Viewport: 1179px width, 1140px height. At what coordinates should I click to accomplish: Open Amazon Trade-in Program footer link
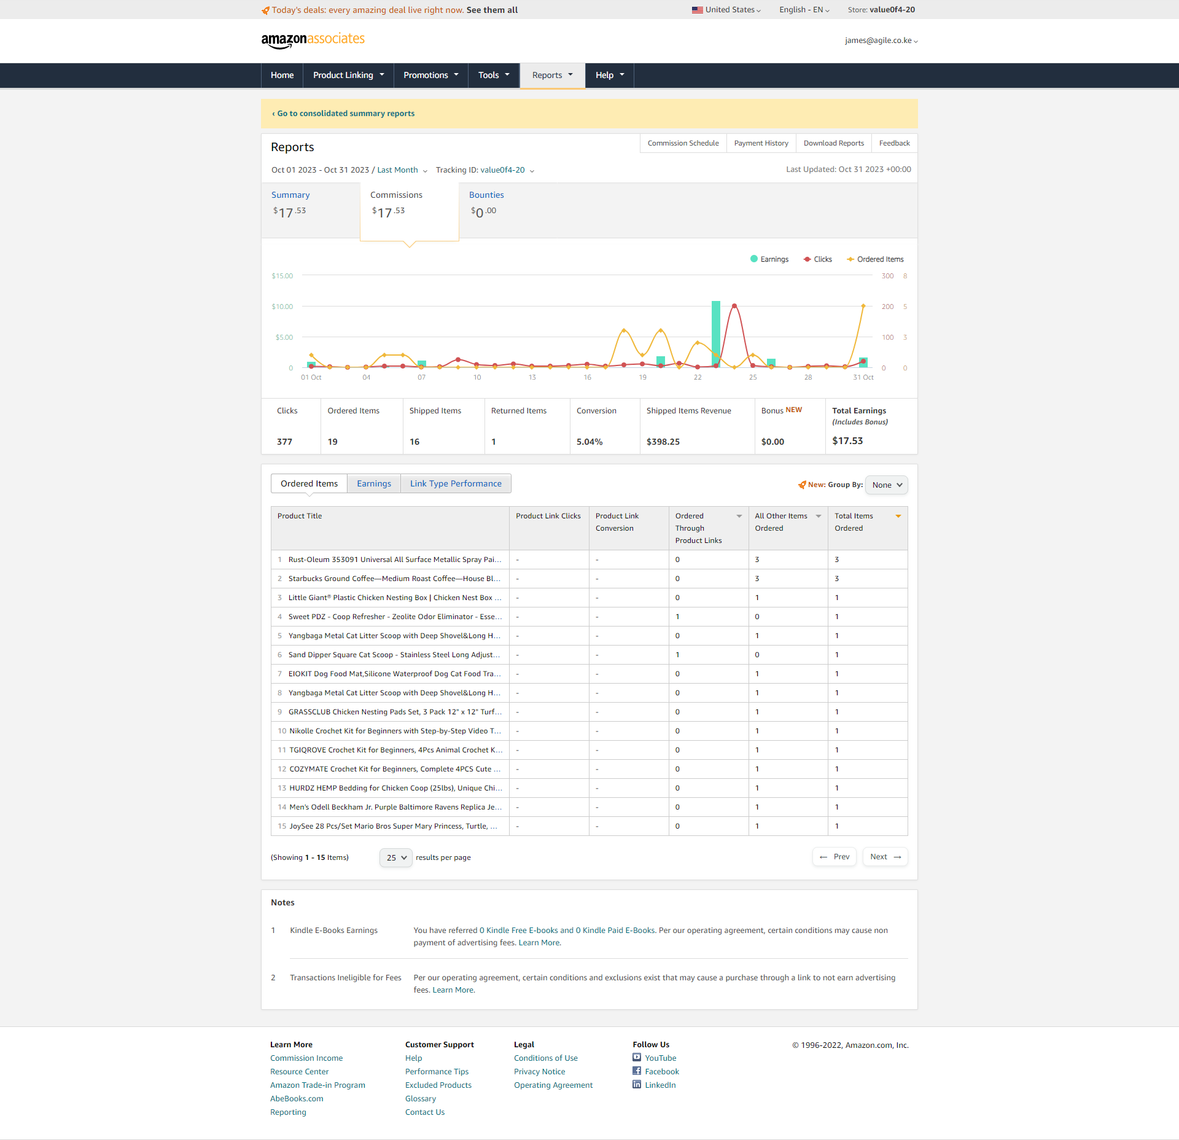(x=317, y=1085)
